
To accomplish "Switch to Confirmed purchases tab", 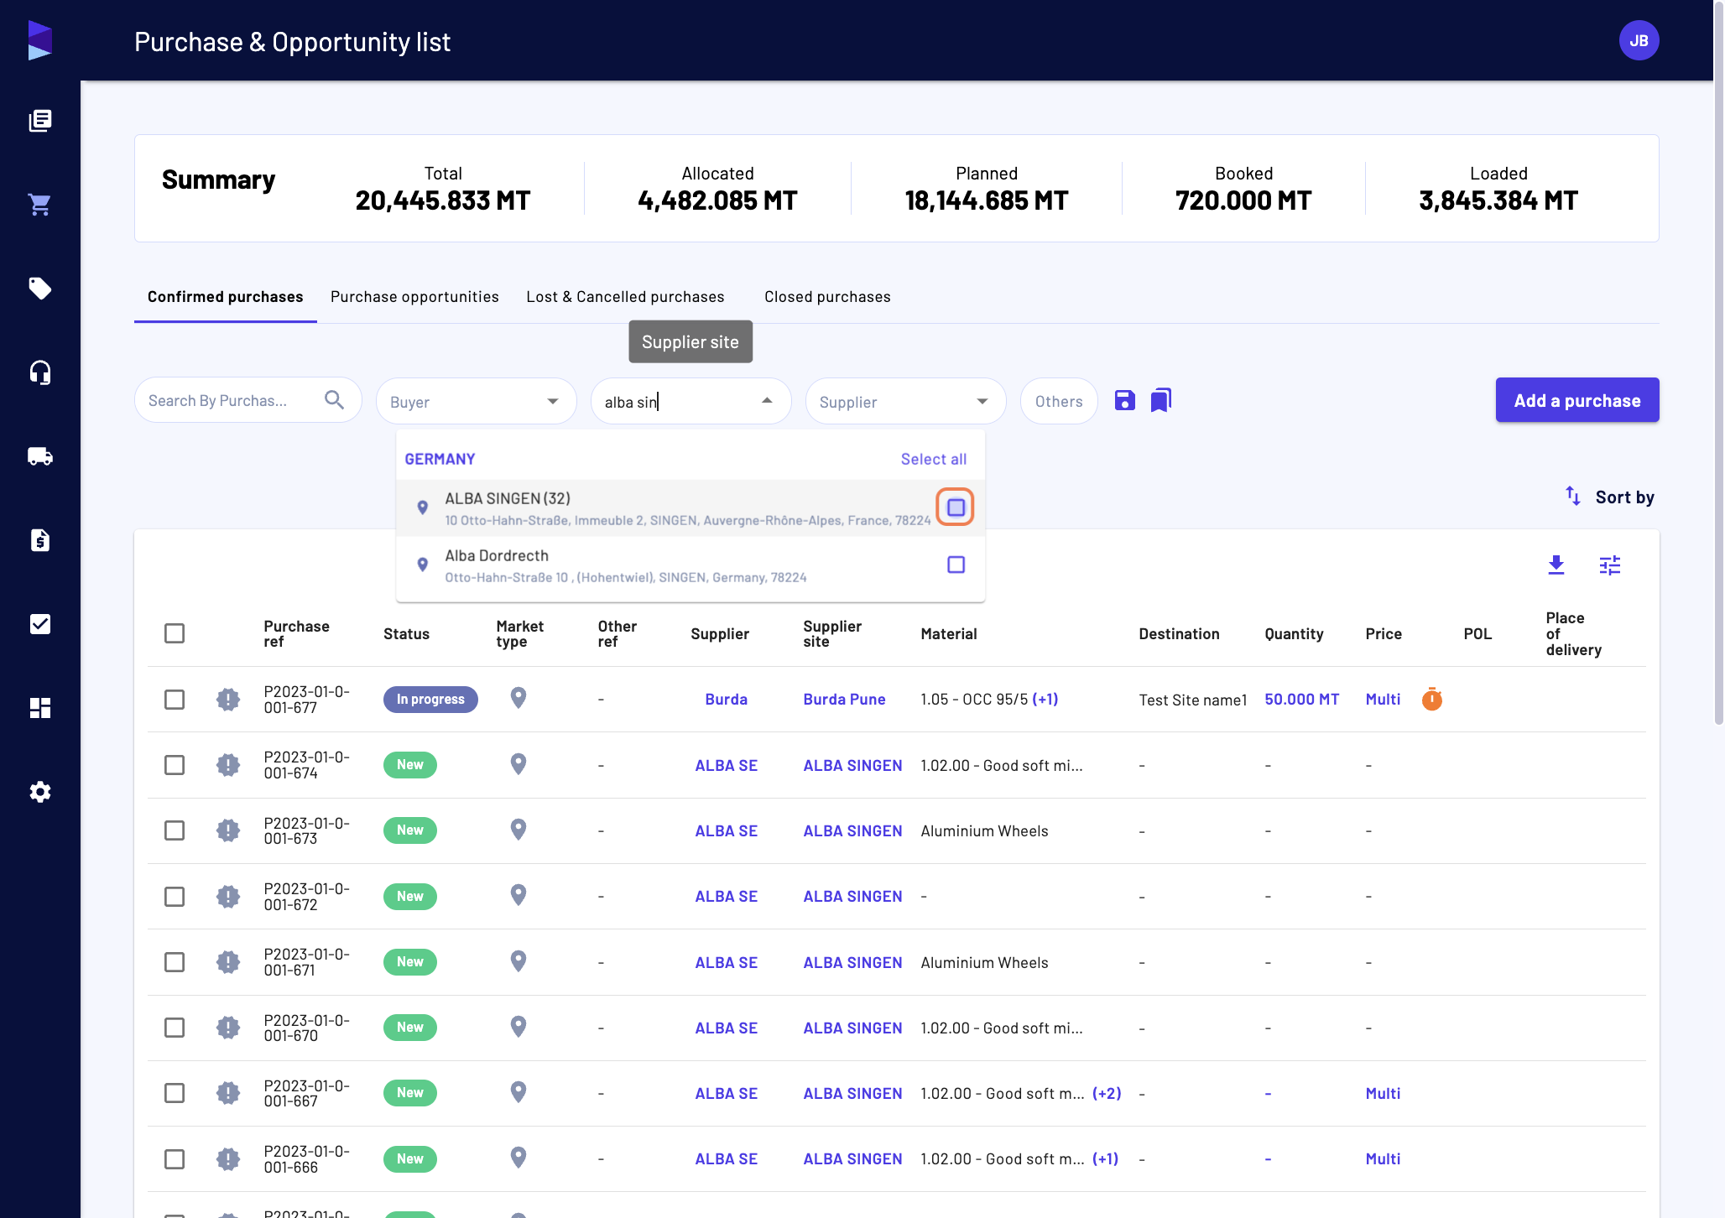I will point(225,296).
